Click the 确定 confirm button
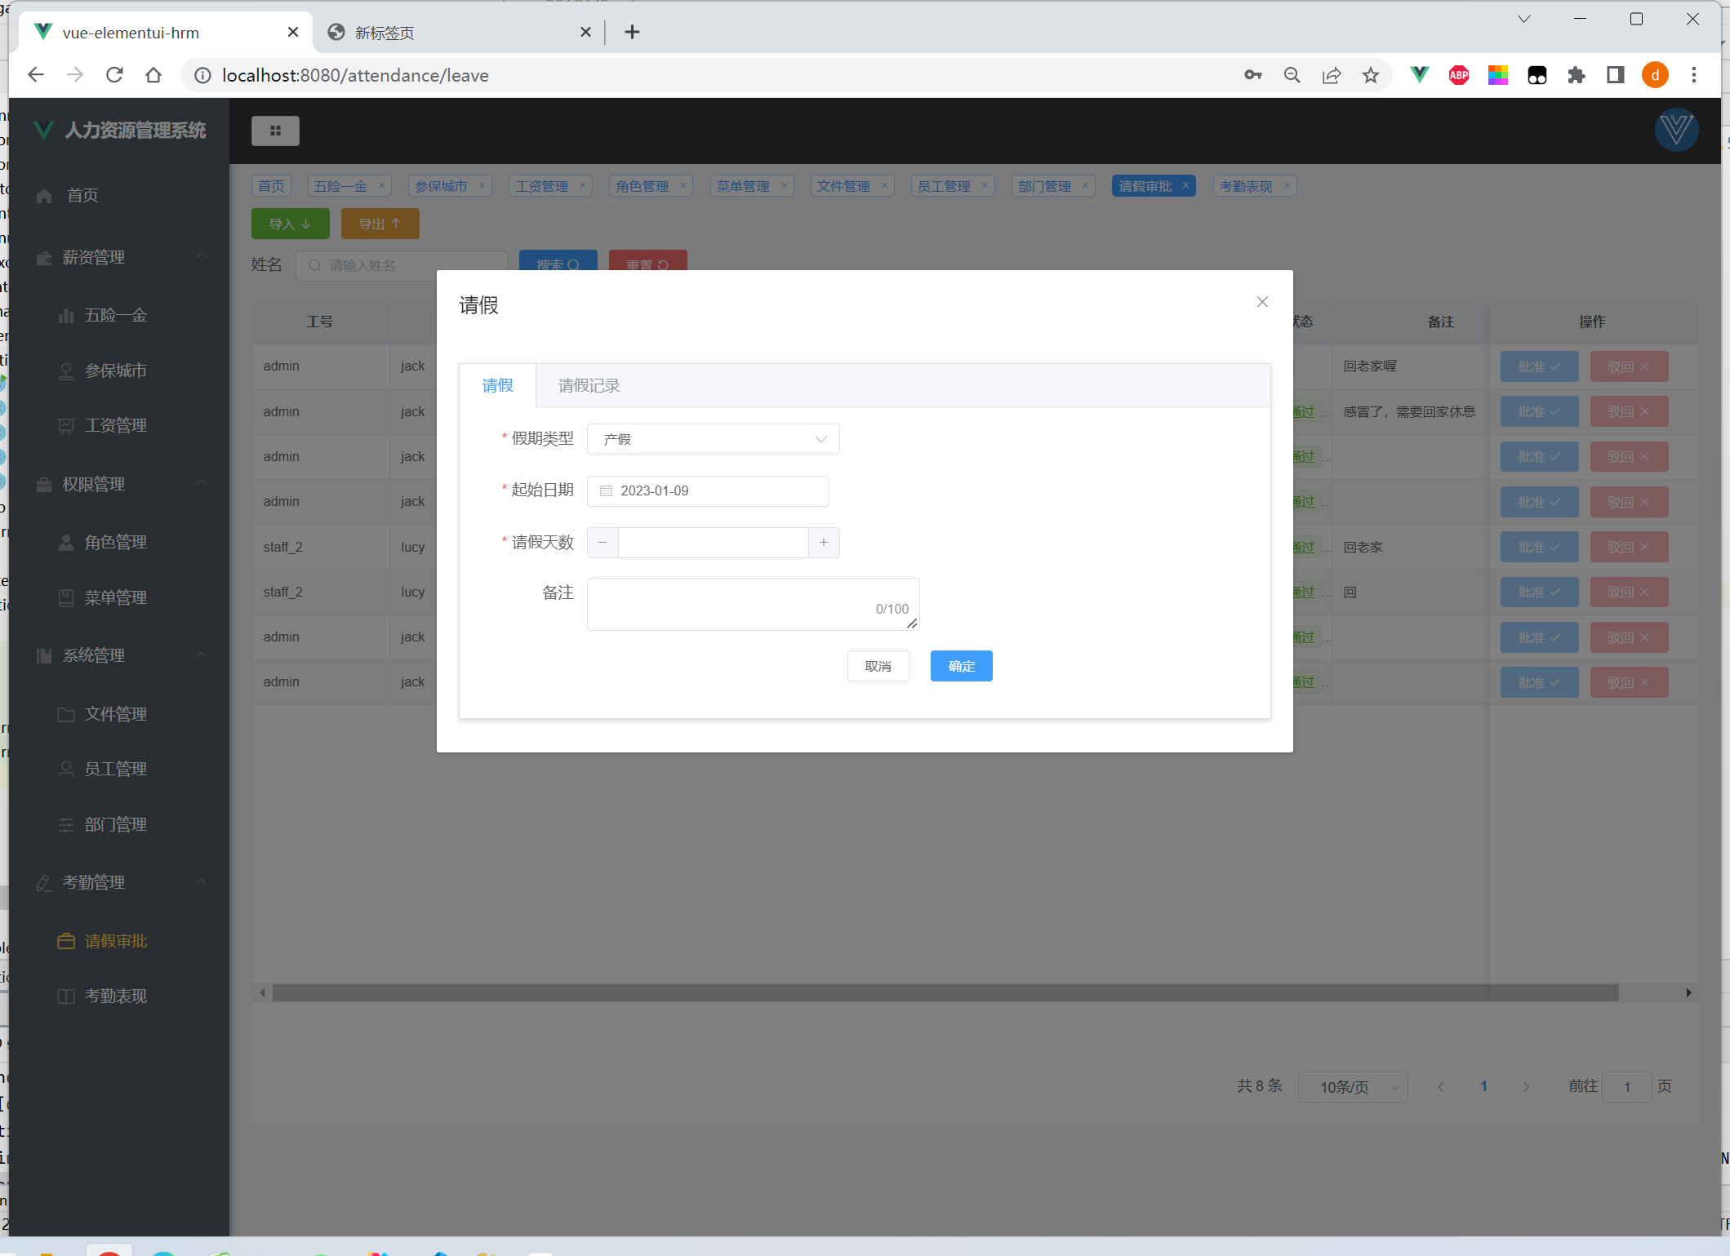Viewport: 1730px width, 1256px height. pos(961,666)
